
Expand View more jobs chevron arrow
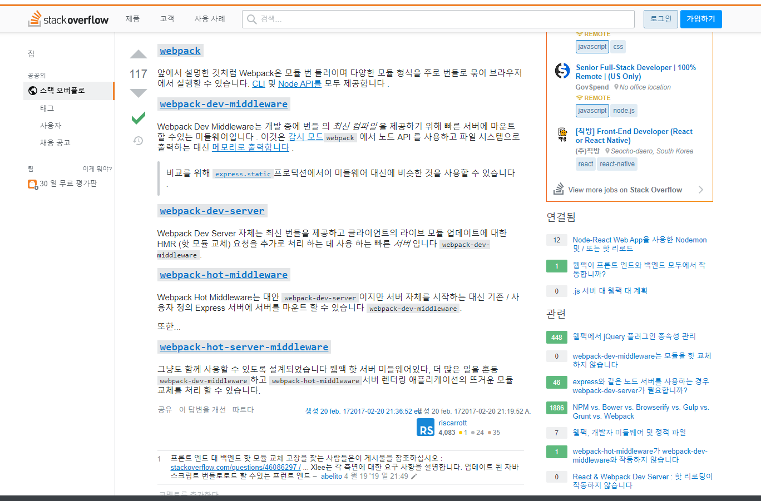click(x=701, y=190)
